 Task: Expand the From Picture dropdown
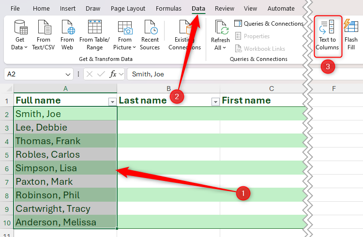coord(125,35)
